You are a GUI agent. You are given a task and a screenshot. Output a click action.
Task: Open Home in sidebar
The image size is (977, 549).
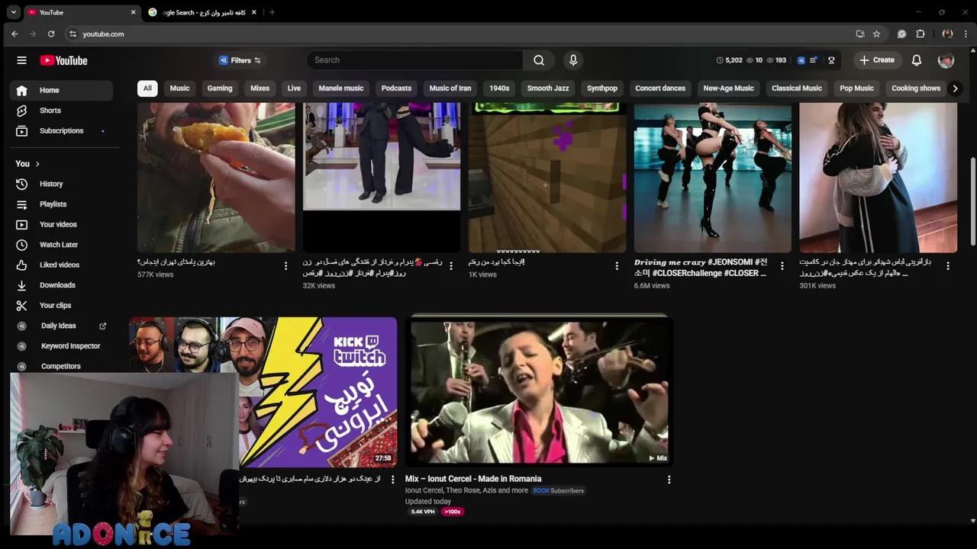coord(61,90)
